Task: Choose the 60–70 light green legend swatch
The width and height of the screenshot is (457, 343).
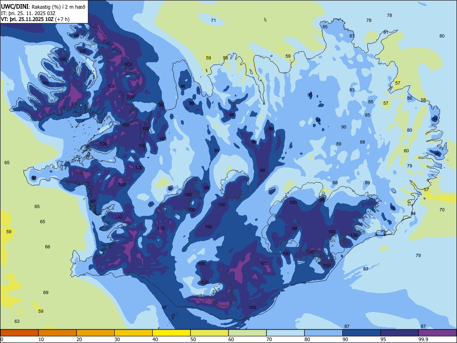Action: (247, 333)
